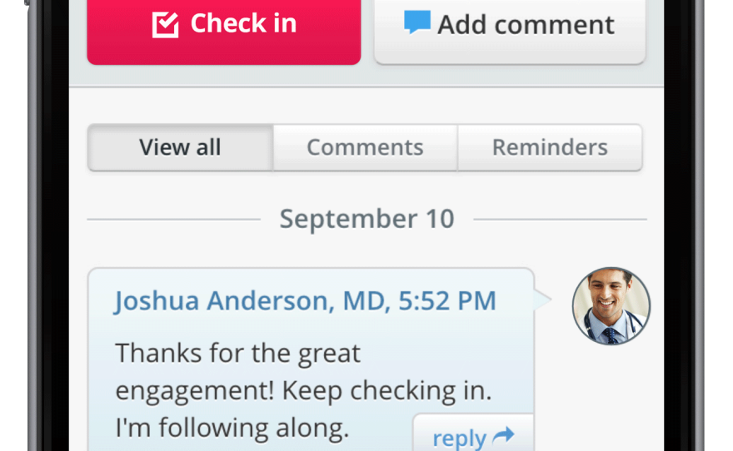Click the comment bubble's pointer tail
733x451 pixels.
tap(542, 300)
